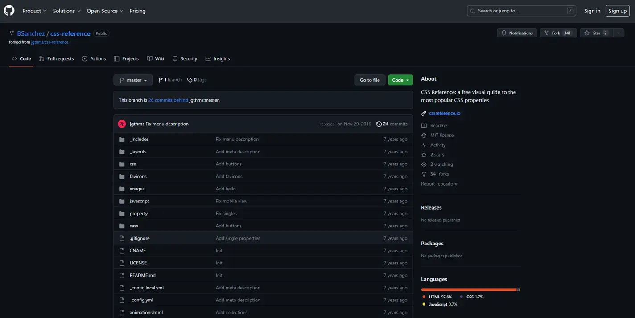Click the HTML segment of the languages bar
Viewport: 635px width, 318px height.
click(469, 289)
